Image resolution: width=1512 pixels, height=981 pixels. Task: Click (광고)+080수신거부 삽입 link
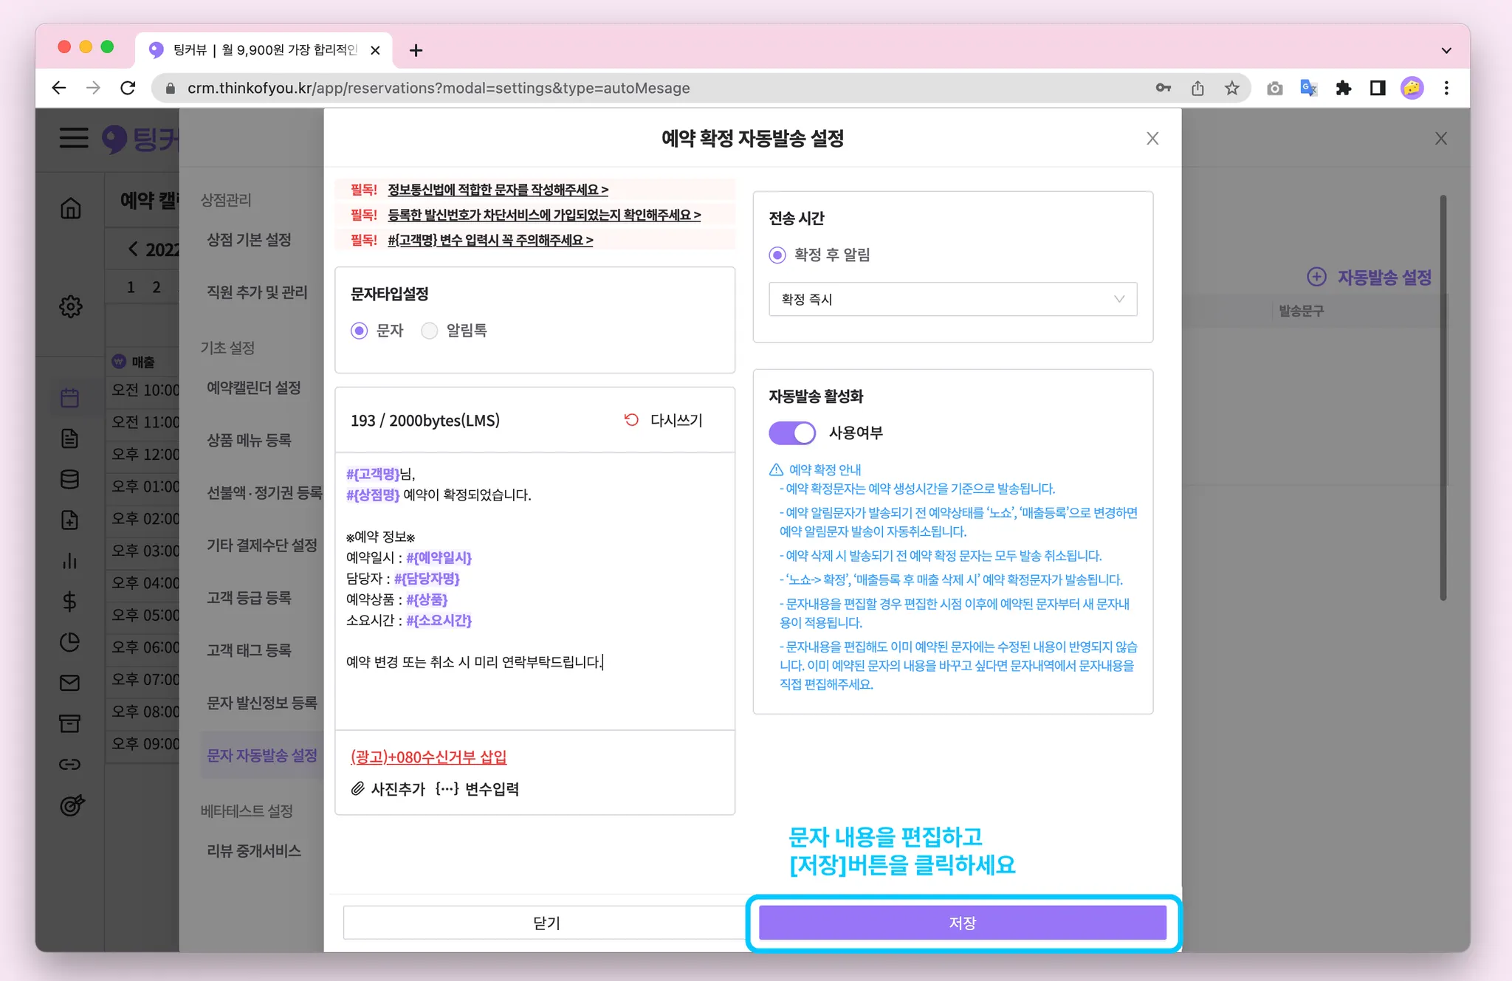[x=428, y=757]
